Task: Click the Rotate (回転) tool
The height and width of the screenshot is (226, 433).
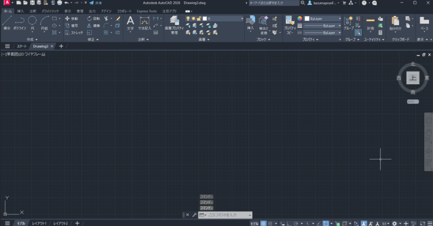Action: pos(94,19)
